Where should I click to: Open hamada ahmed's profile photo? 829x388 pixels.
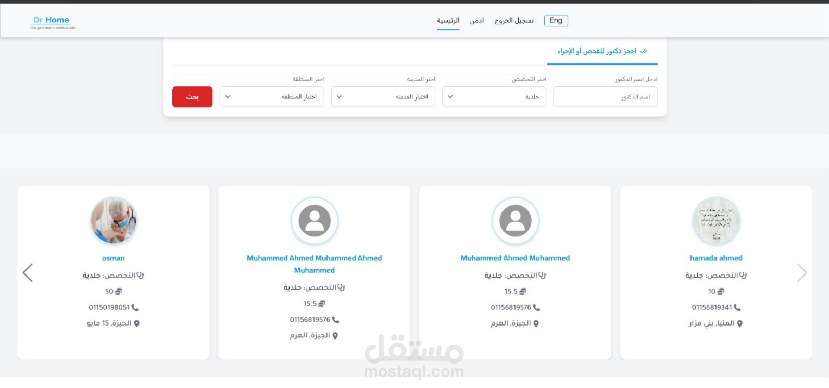pyautogui.click(x=717, y=221)
